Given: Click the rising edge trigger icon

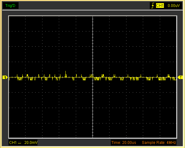Looking at the screenshot, I should tap(153, 6).
